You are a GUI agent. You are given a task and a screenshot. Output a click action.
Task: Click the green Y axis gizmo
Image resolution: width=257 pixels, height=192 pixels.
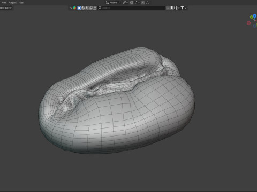click(x=252, y=17)
